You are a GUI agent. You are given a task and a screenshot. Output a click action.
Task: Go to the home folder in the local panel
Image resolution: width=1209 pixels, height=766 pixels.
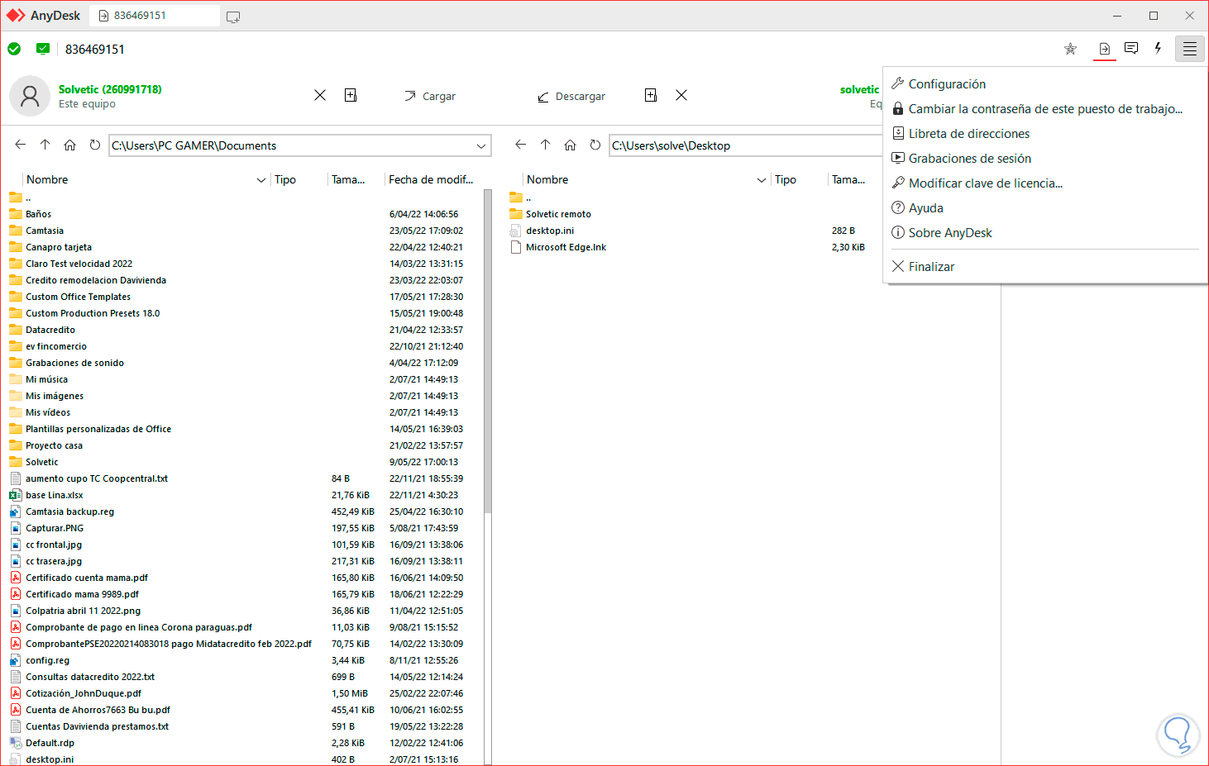(70, 145)
